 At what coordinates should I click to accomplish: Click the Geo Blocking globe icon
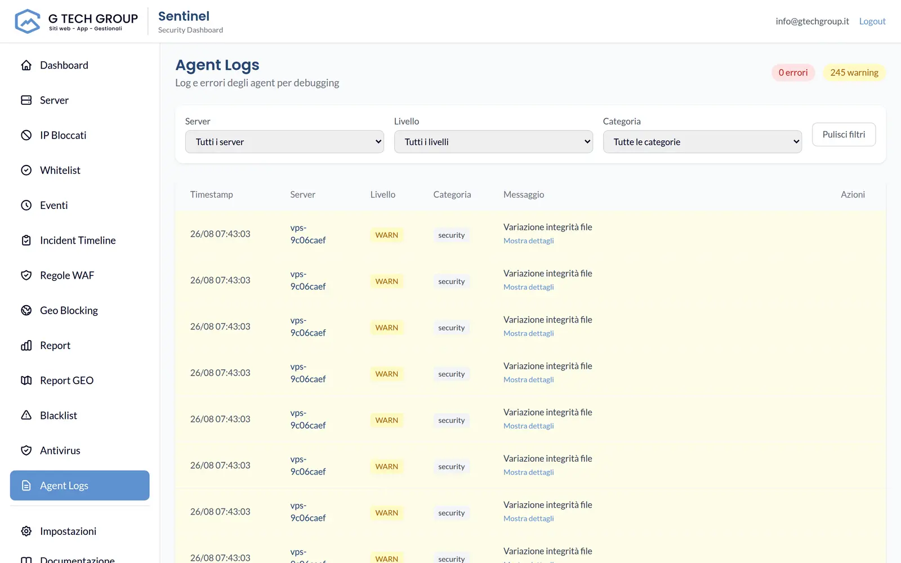[26, 310]
